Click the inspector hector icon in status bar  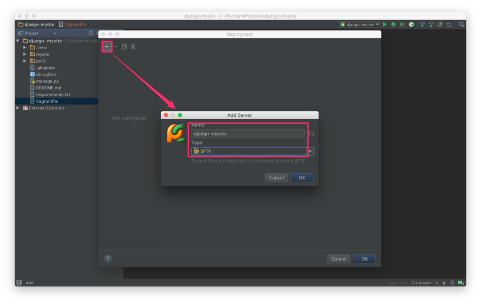pos(452,283)
